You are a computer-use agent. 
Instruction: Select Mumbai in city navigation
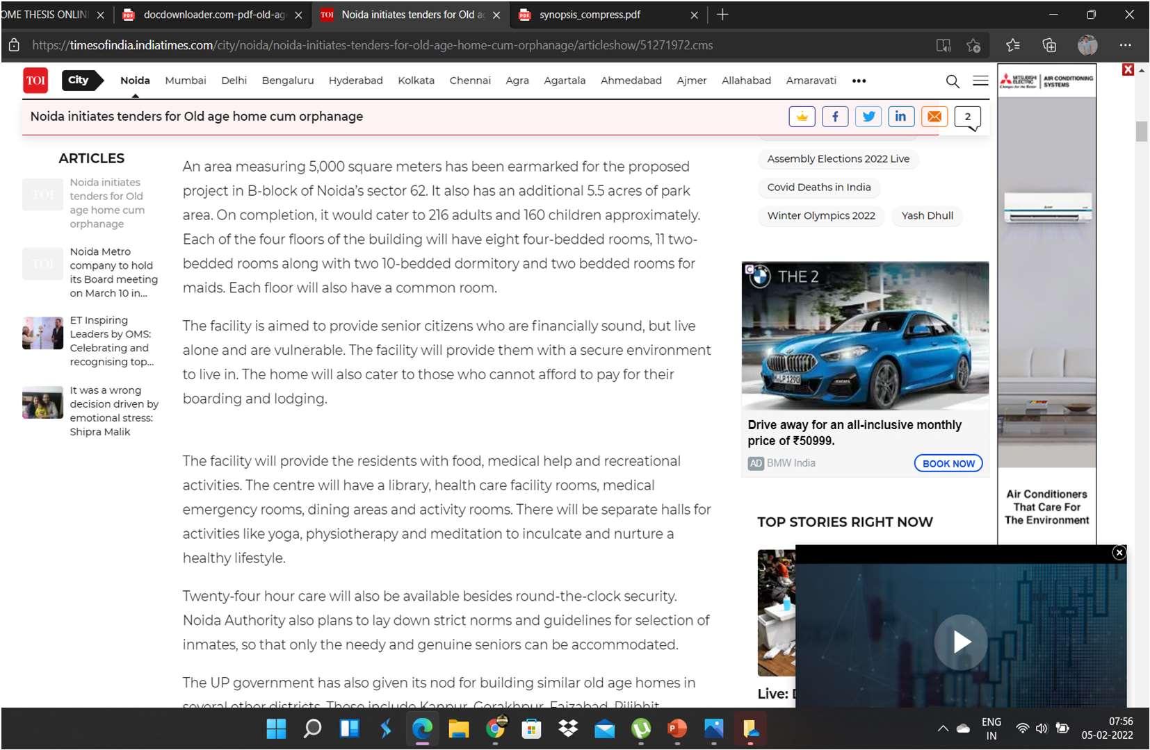tap(186, 81)
